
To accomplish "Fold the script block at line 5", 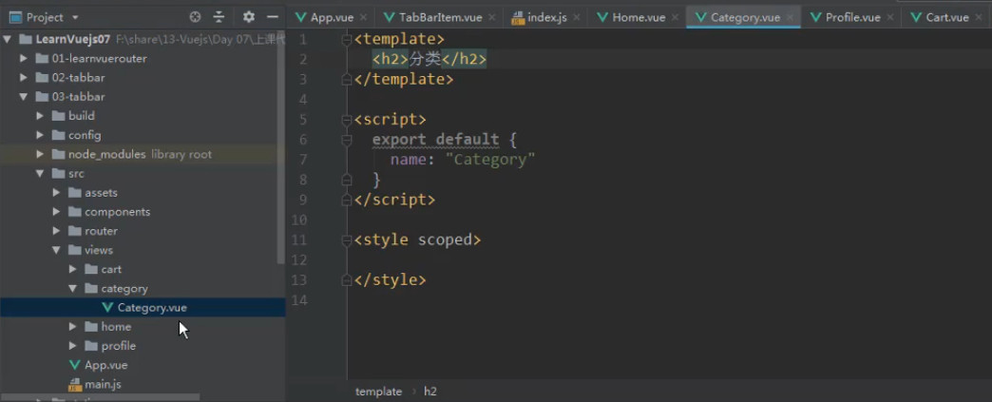I will [x=346, y=120].
